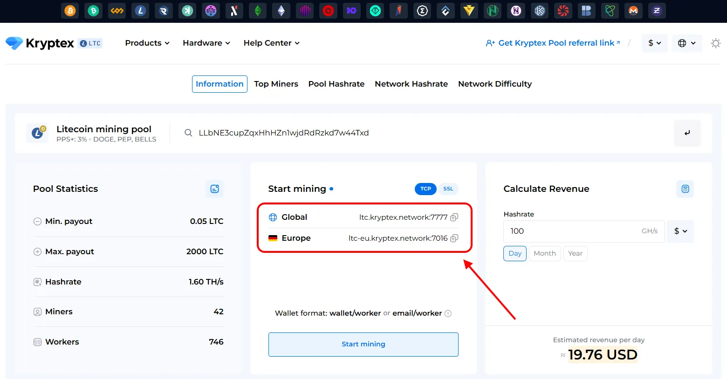Click the yellow V-shaped coin icon

(x=469, y=11)
